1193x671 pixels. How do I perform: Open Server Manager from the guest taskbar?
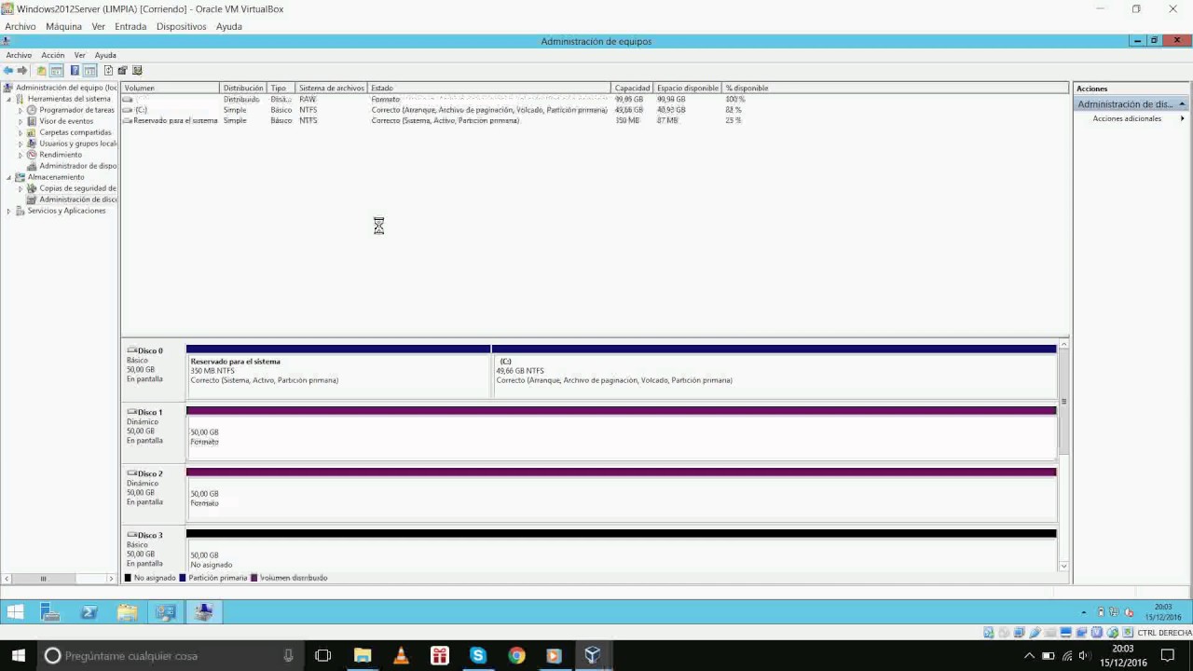coord(50,612)
